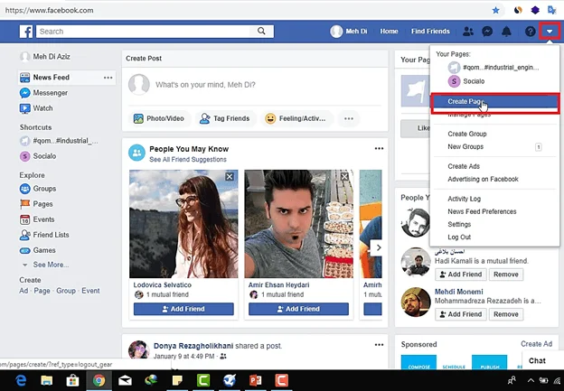564x391 pixels.
Task: Expand the account dropdown arrow
Action: 550,32
